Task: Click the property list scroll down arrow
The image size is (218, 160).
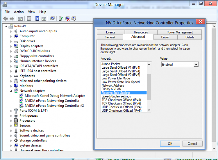Action: click(149, 110)
